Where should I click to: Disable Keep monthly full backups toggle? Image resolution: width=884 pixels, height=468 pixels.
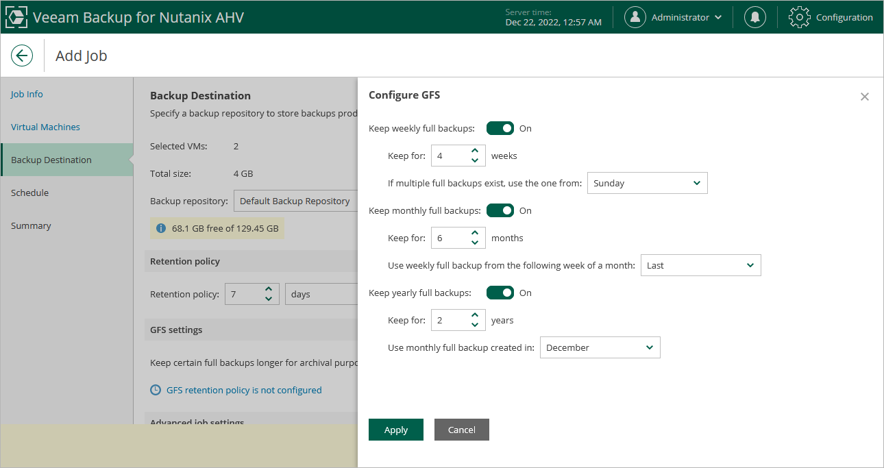point(500,210)
